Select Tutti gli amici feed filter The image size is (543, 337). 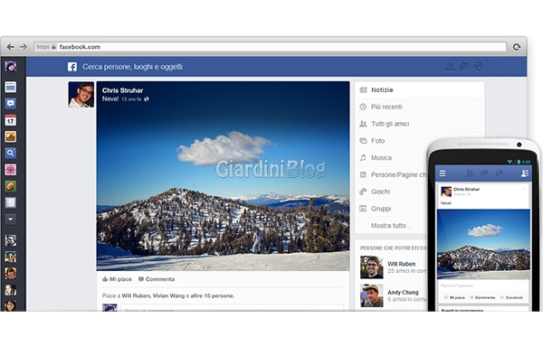[420, 124]
